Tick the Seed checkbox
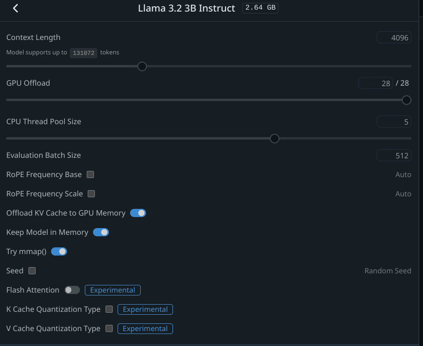 tap(32, 271)
